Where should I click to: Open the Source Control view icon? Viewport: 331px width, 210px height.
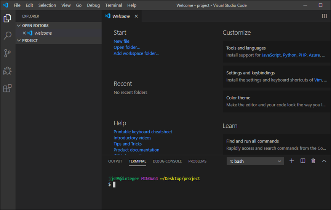click(7, 53)
